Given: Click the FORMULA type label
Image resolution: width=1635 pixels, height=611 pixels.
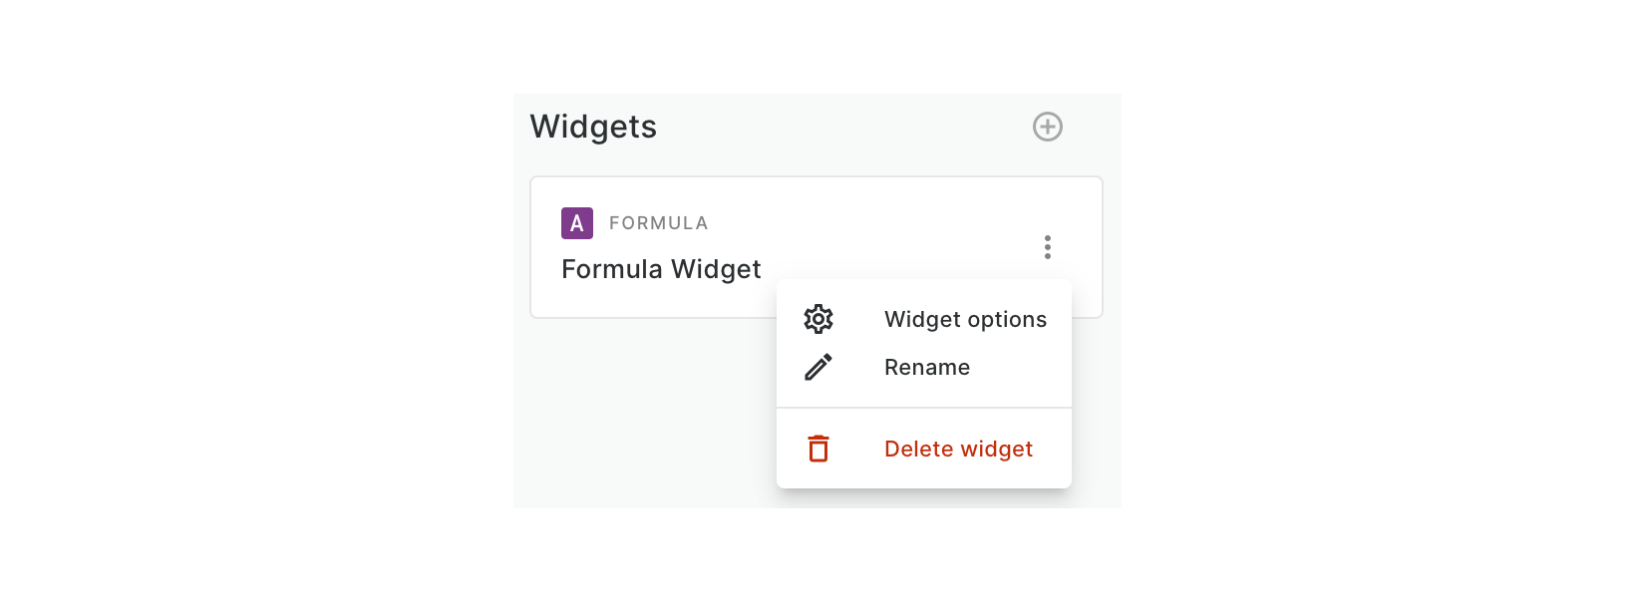Looking at the screenshot, I should coord(658,223).
